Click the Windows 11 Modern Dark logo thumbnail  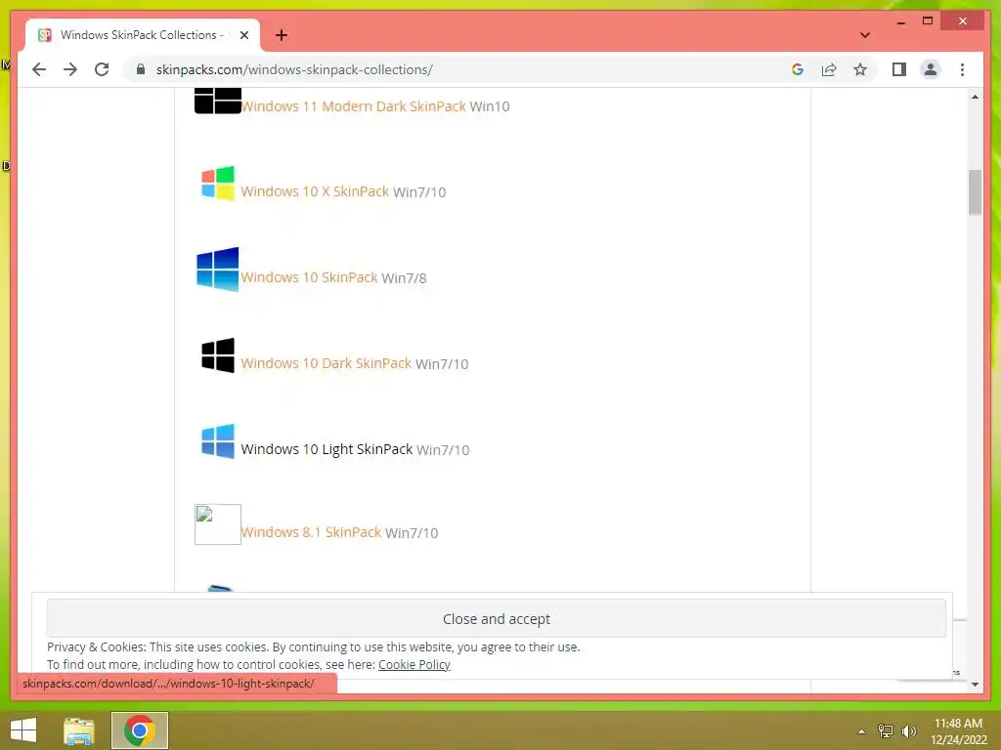pos(218,101)
